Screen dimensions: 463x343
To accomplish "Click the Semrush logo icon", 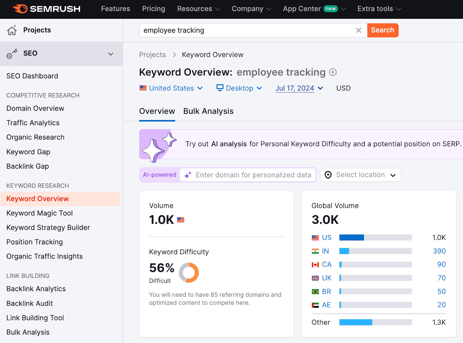I will pyautogui.click(x=20, y=9).
